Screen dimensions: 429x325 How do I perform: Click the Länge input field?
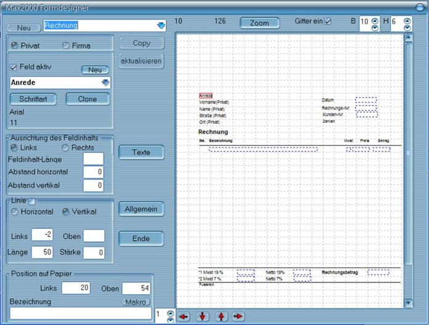pos(42,252)
